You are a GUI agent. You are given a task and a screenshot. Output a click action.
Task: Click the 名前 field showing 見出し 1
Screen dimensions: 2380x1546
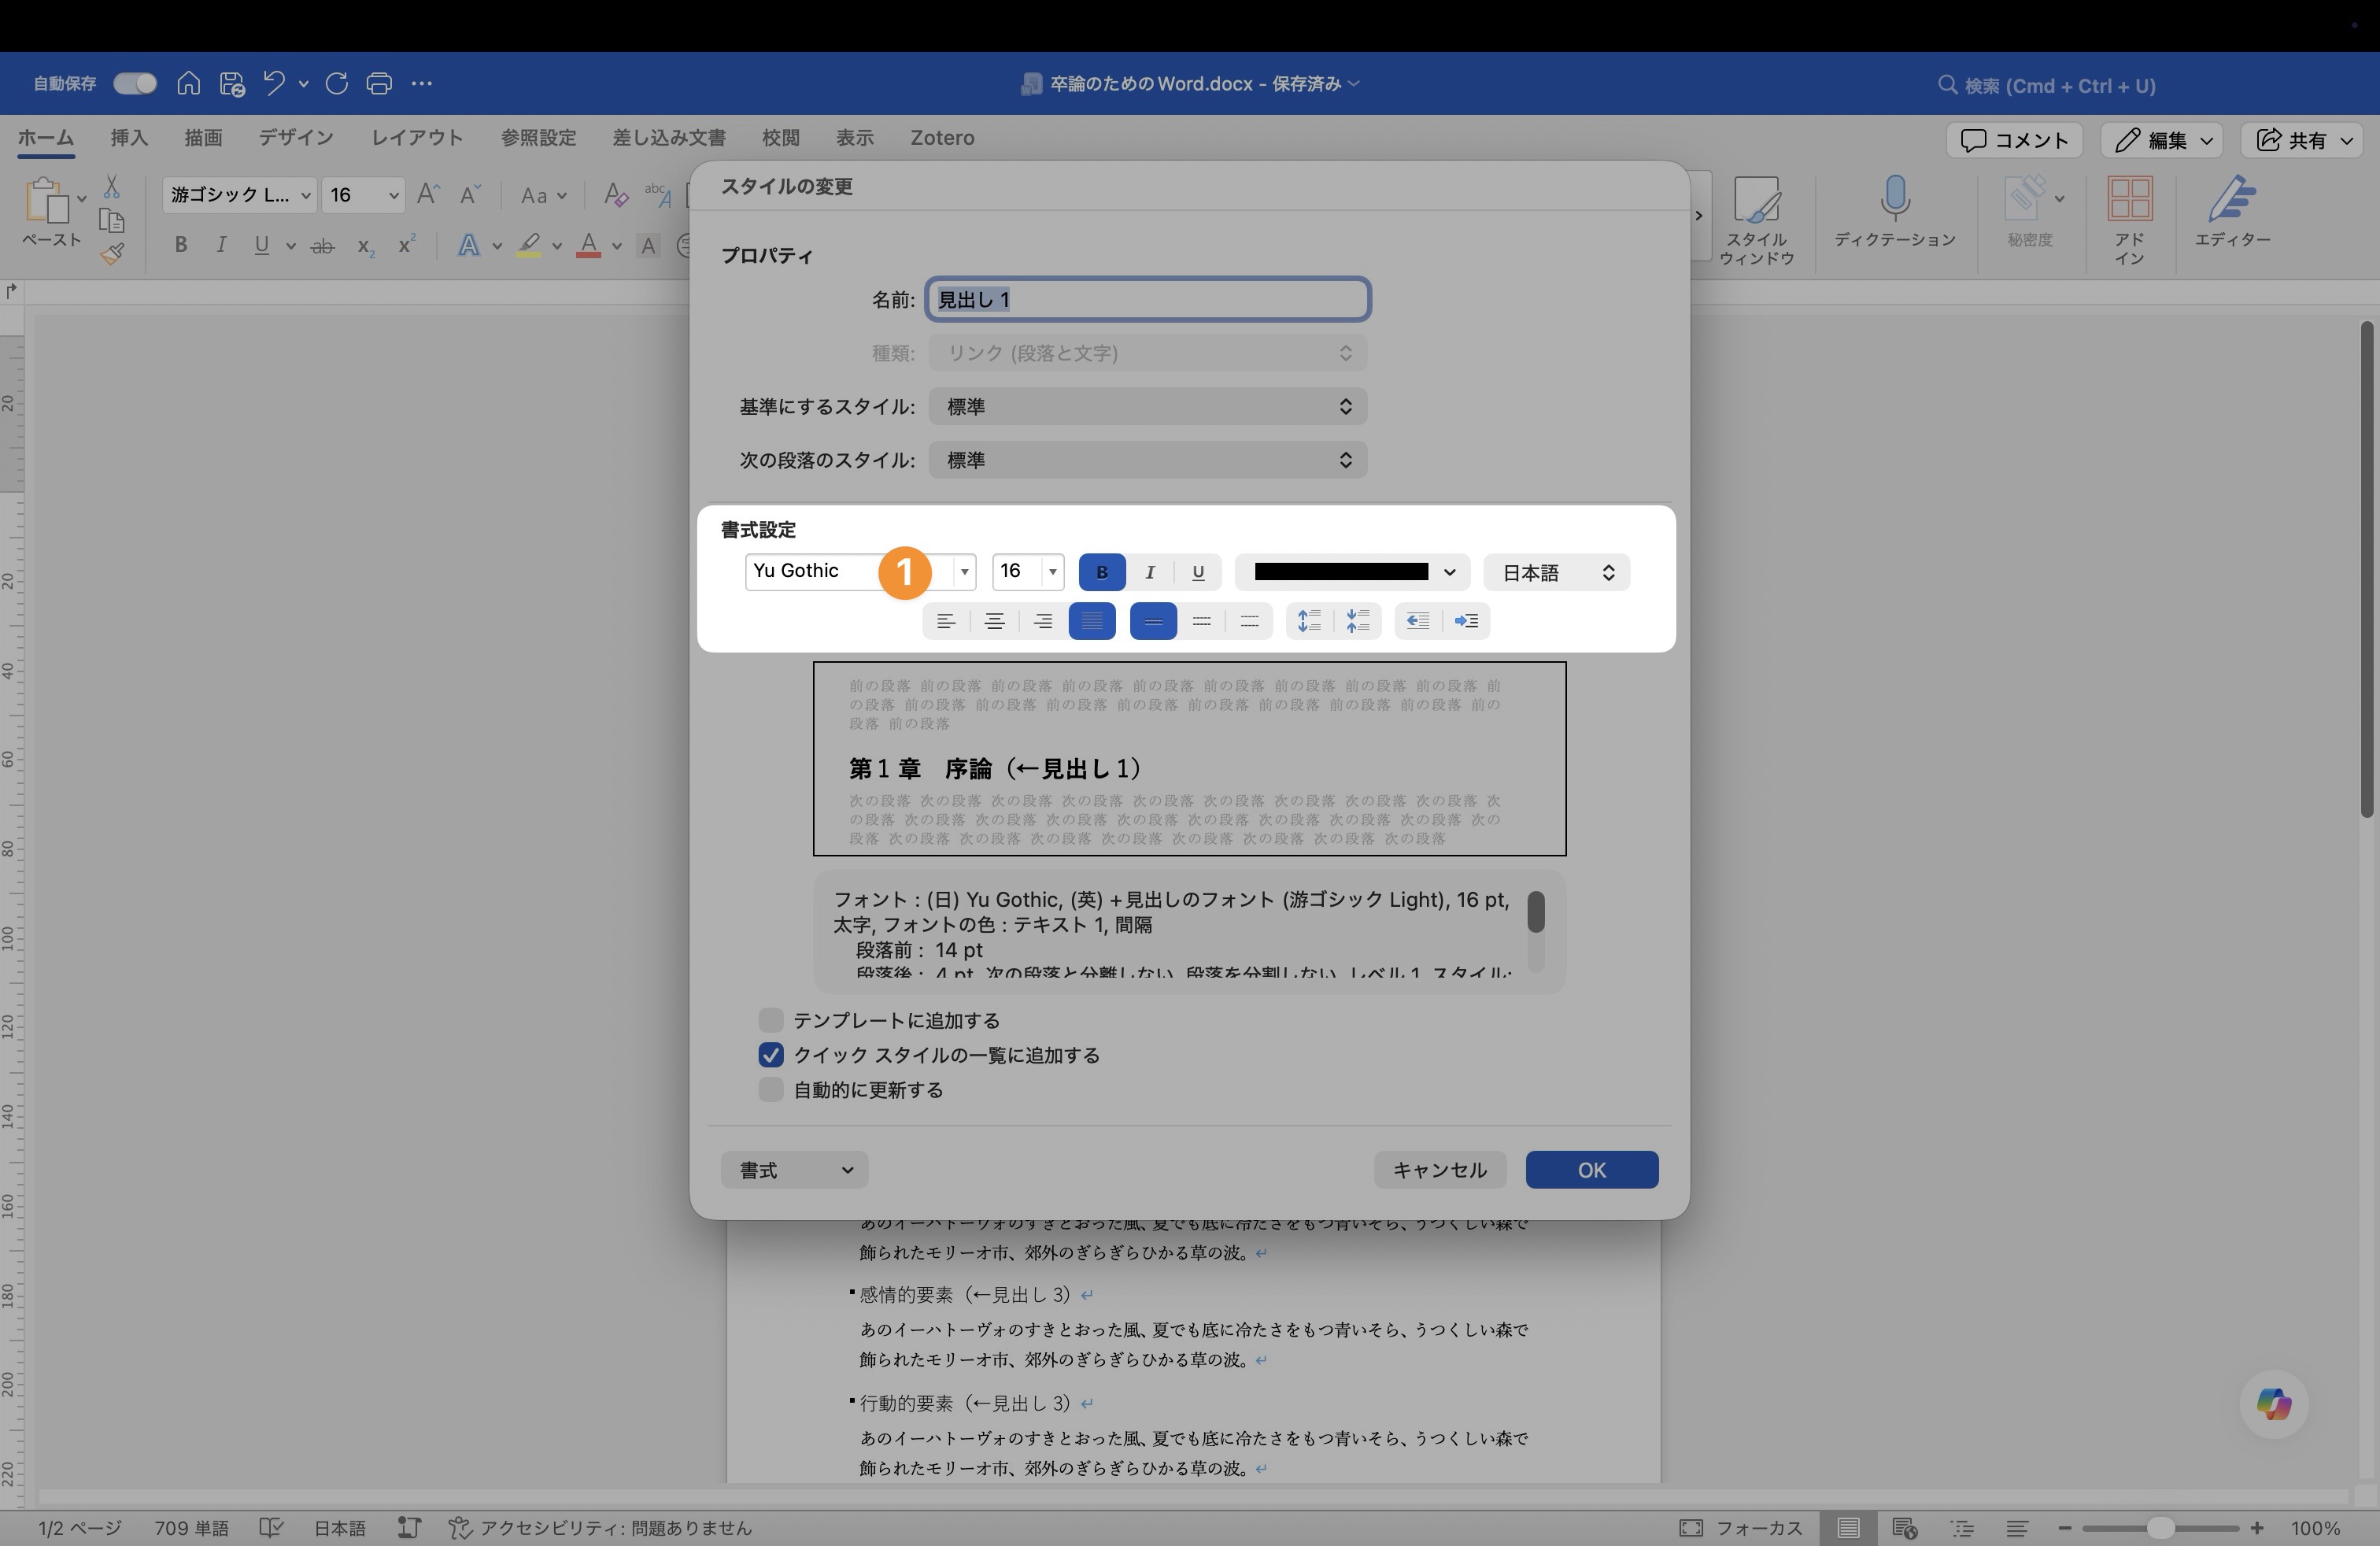[1147, 299]
